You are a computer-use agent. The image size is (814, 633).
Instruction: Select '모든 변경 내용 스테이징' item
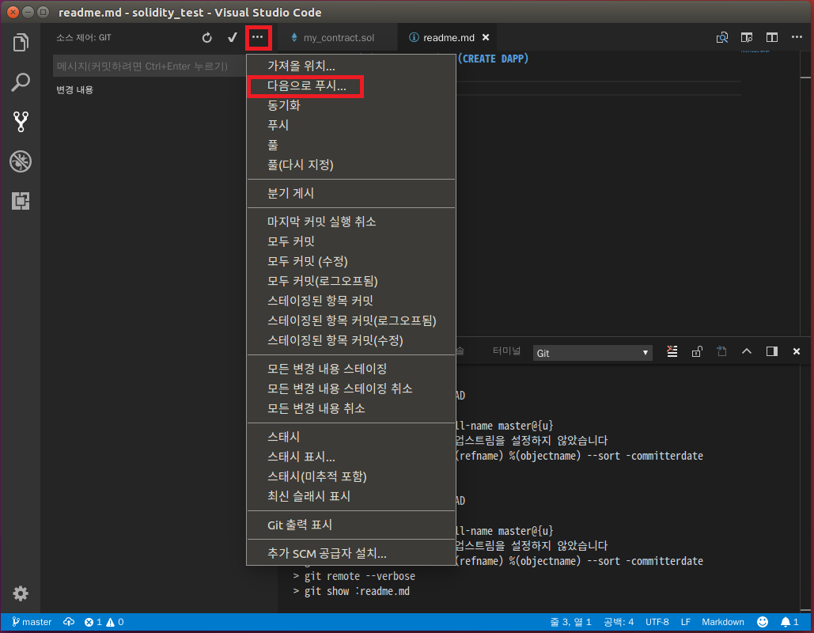click(x=351, y=369)
